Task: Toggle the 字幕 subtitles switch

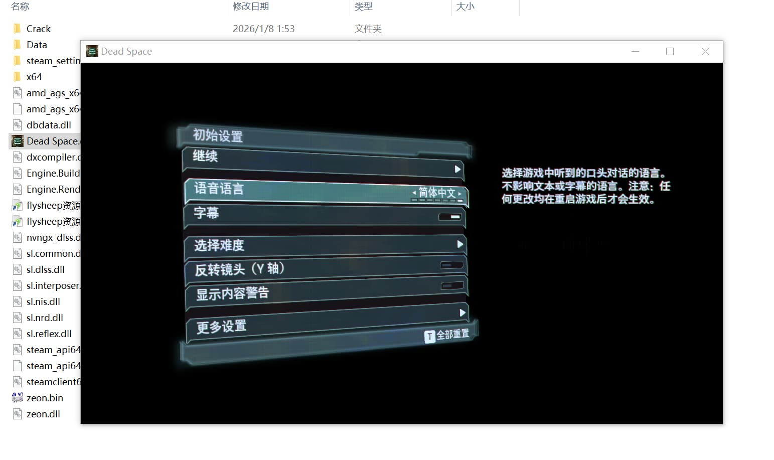Action: click(450, 216)
